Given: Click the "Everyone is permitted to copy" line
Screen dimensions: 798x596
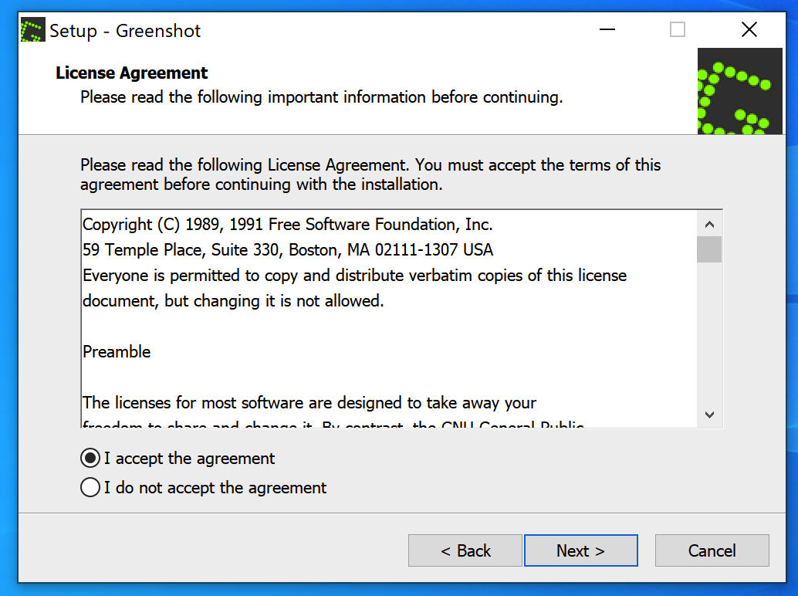Looking at the screenshot, I should tap(354, 276).
